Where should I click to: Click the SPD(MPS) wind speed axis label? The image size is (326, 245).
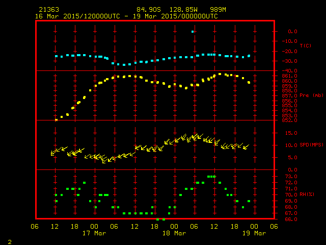[311, 145]
